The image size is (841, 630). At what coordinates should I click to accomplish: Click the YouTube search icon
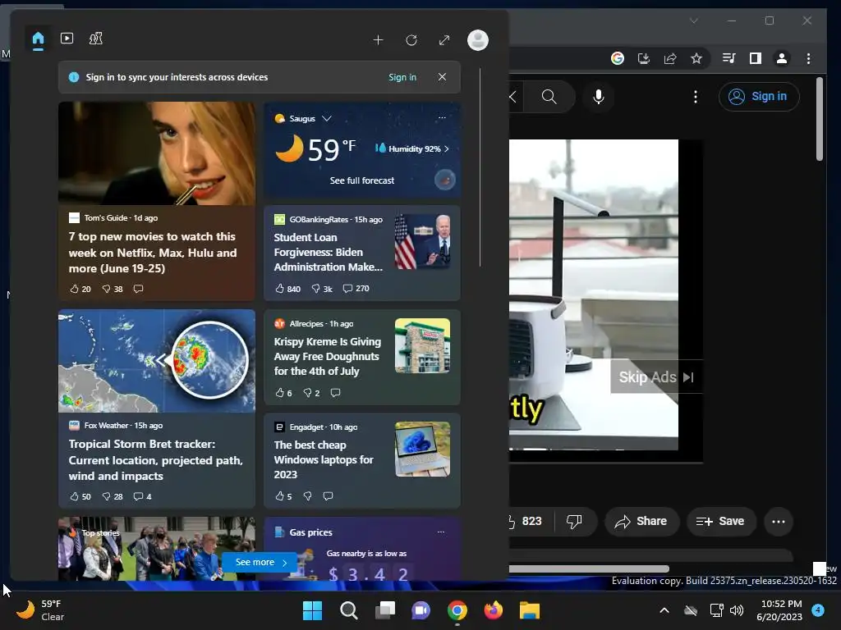[x=549, y=97]
